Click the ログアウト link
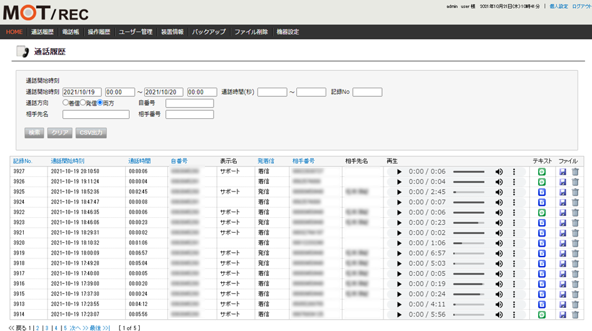This screenshot has width=592, height=331. coord(581,6)
